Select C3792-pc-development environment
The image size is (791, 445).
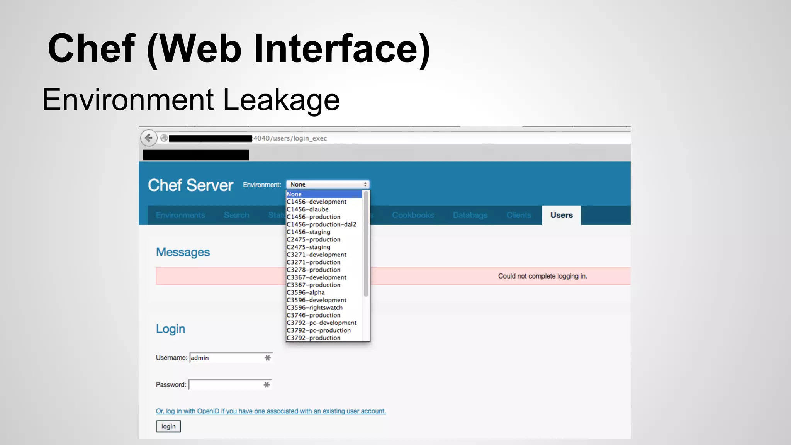point(324,323)
